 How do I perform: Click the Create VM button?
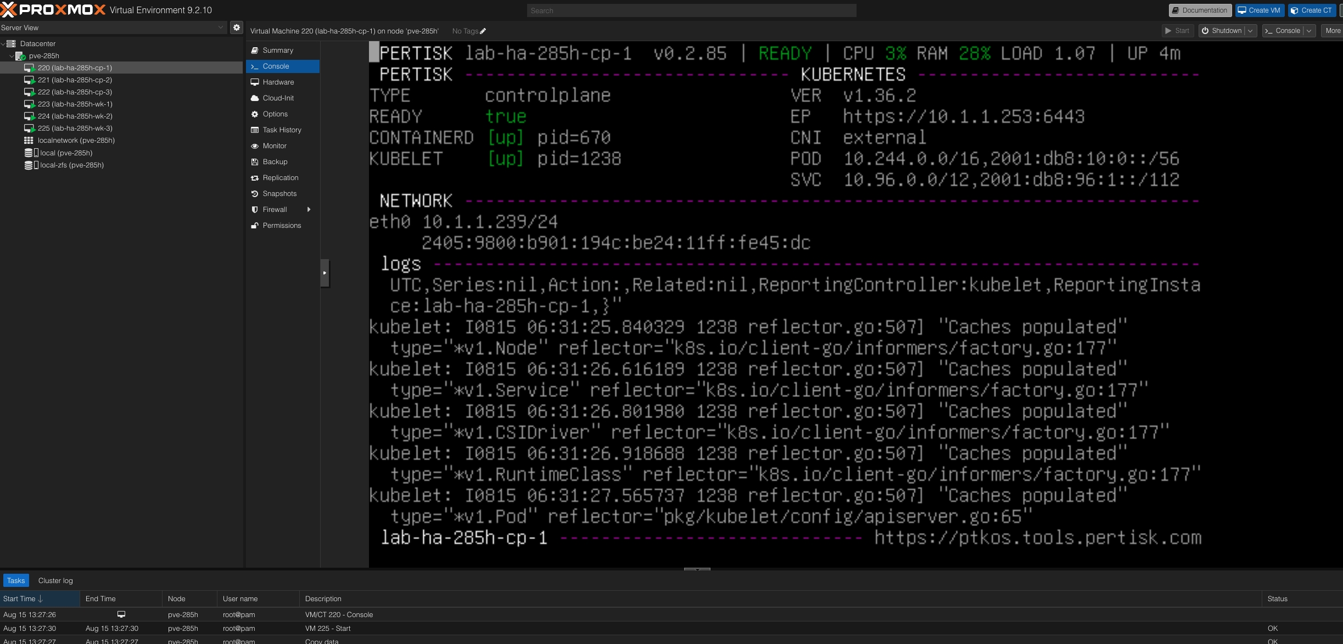tap(1259, 10)
